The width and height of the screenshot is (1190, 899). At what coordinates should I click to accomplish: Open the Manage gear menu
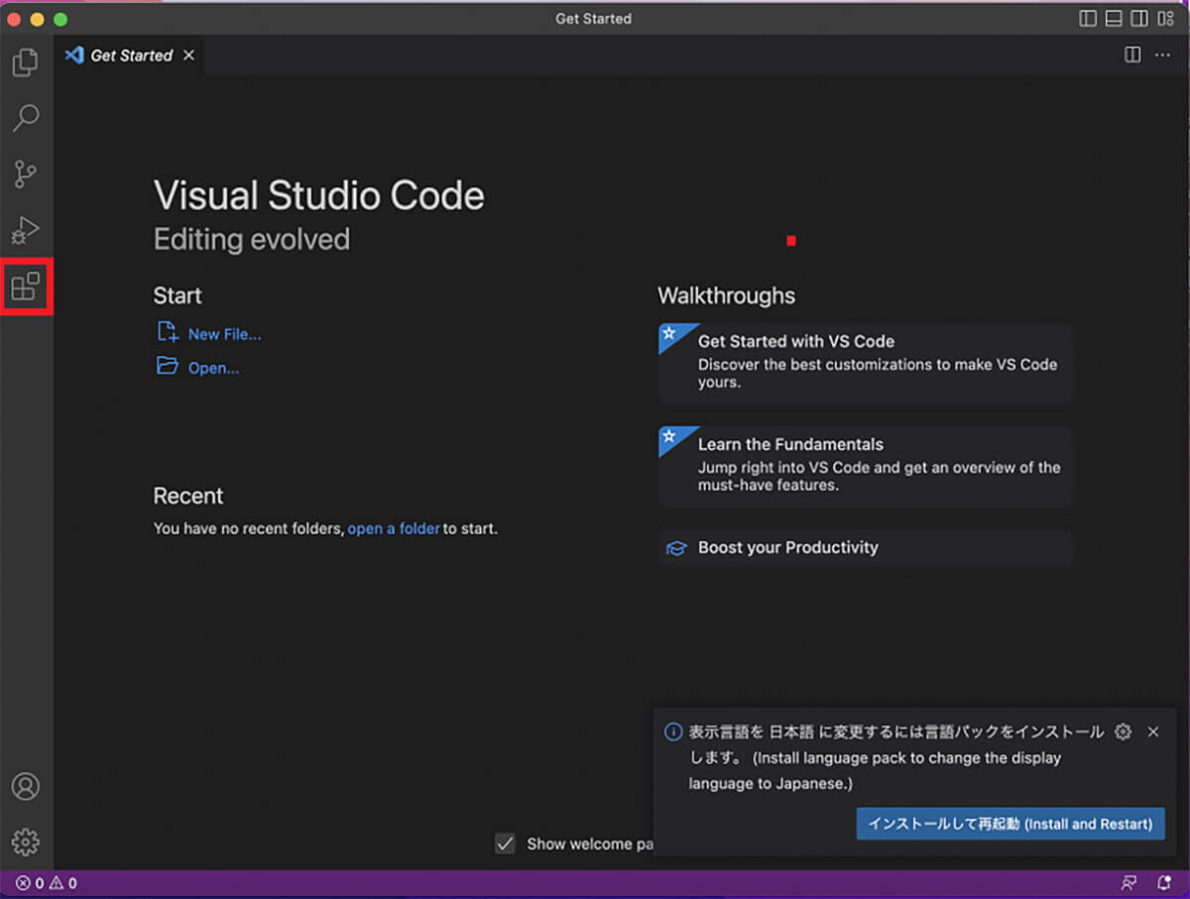(x=26, y=842)
